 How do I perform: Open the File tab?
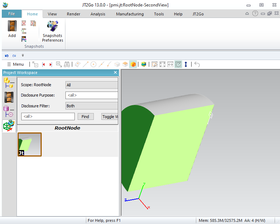12,14
